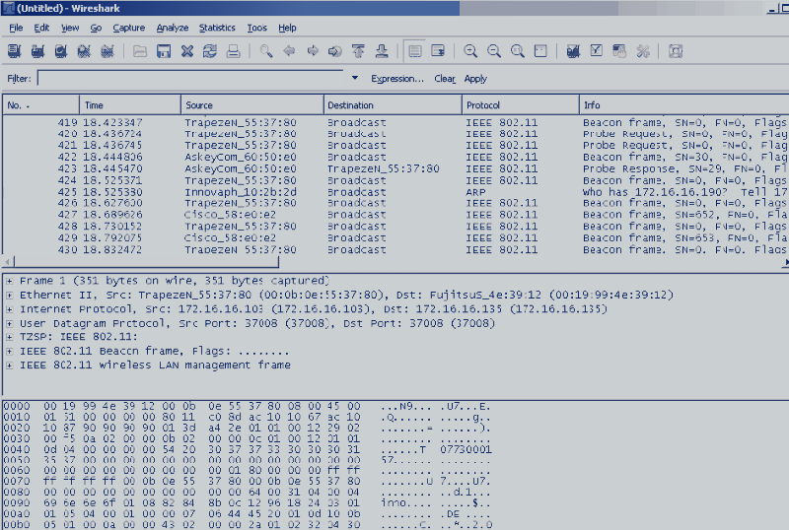This screenshot has height=530, width=789.
Task: Edit display filters icon
Action: point(597,51)
